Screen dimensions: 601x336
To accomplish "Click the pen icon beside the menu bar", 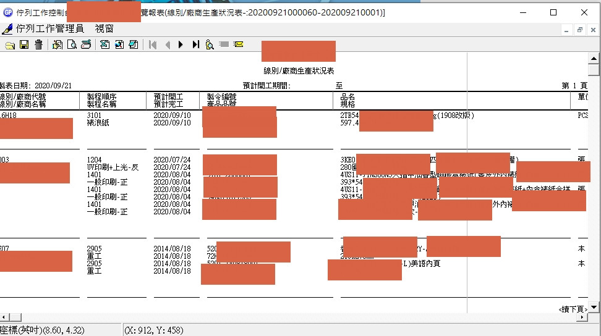I will click(x=7, y=28).
